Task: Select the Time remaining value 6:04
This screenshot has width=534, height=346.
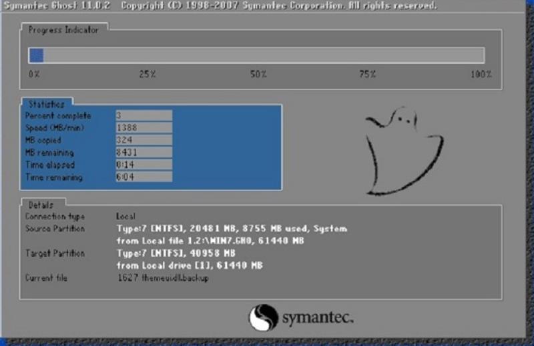Action: tap(144, 177)
